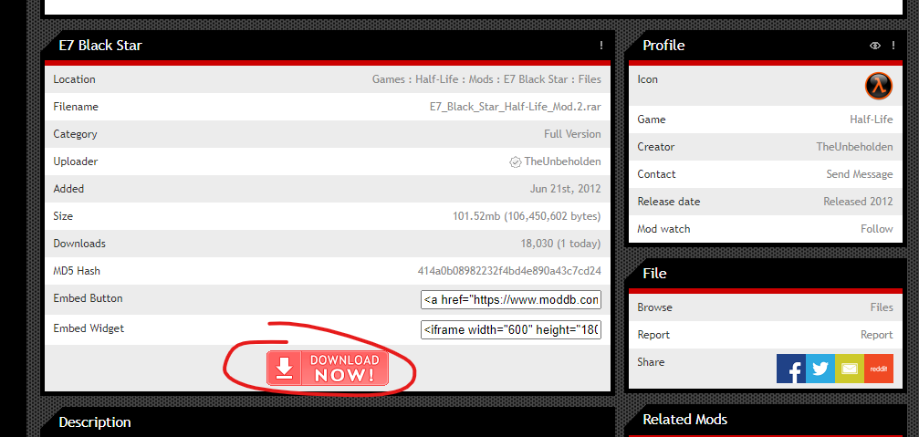The width and height of the screenshot is (919, 437).
Task: Open the Files link in Location row
Action: coord(590,79)
